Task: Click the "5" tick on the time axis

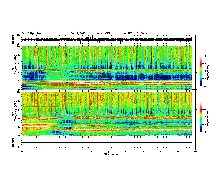Action: click(x=109, y=152)
